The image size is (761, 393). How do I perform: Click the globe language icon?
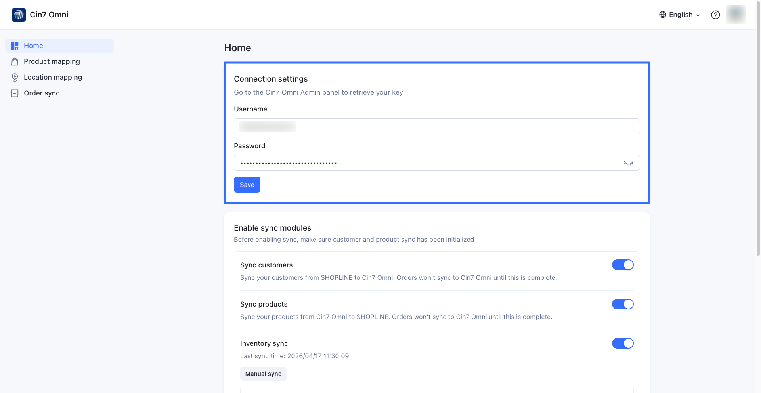(663, 15)
